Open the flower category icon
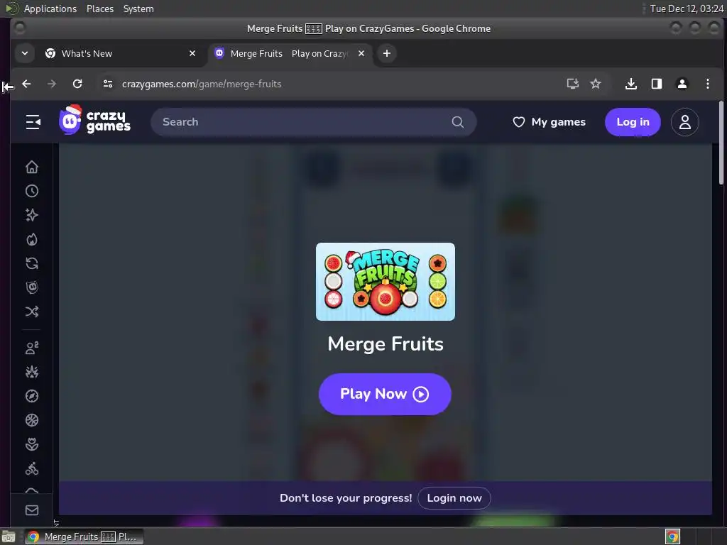This screenshot has width=727, height=545. (31, 444)
